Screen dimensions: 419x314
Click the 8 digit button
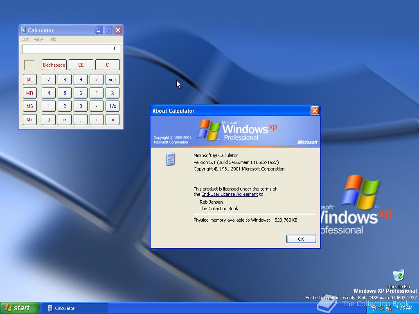(65, 80)
